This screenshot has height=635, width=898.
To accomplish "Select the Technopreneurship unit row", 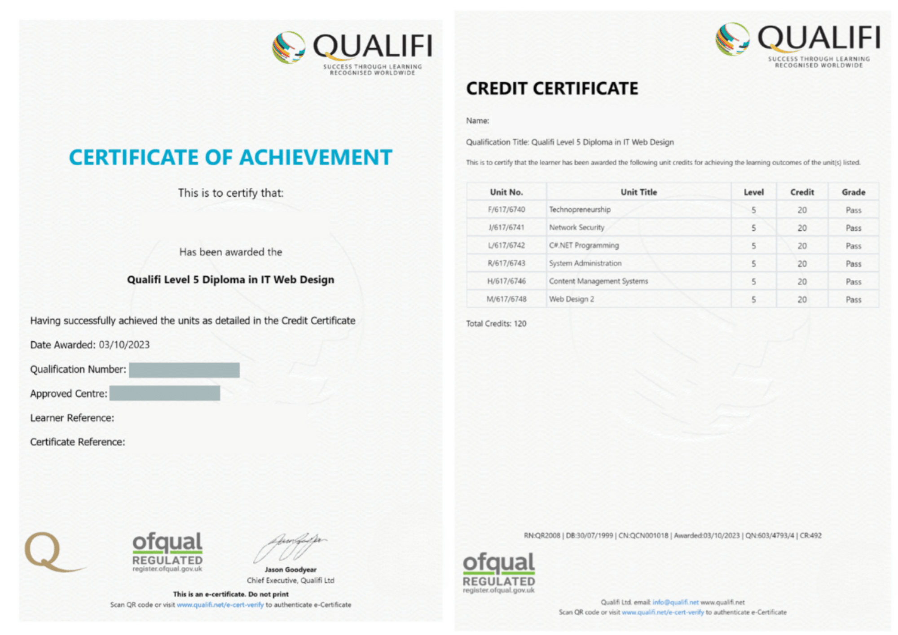I will [580, 210].
